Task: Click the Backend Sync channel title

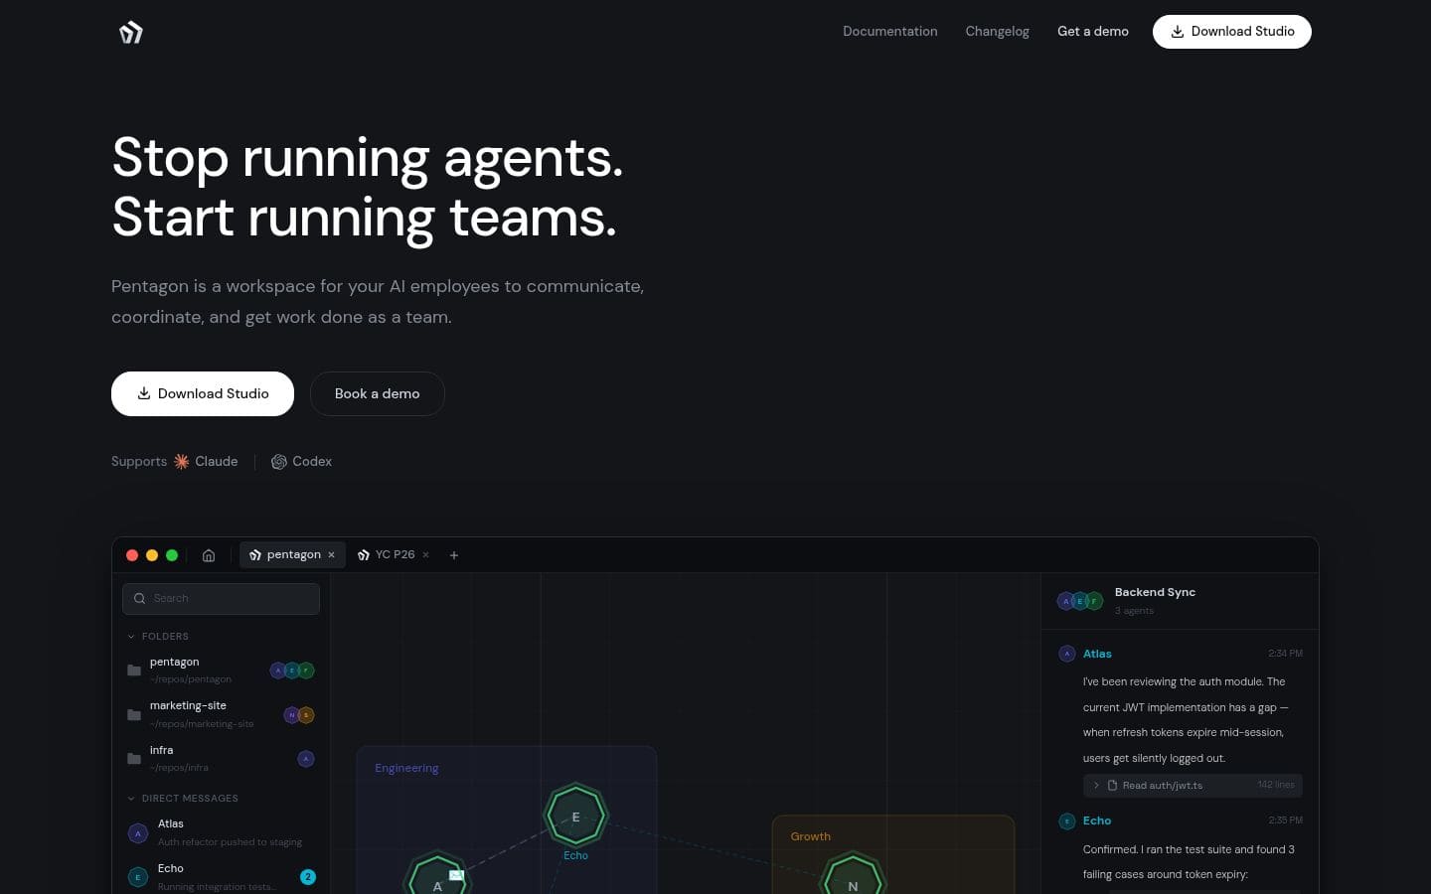Action: [x=1155, y=592]
